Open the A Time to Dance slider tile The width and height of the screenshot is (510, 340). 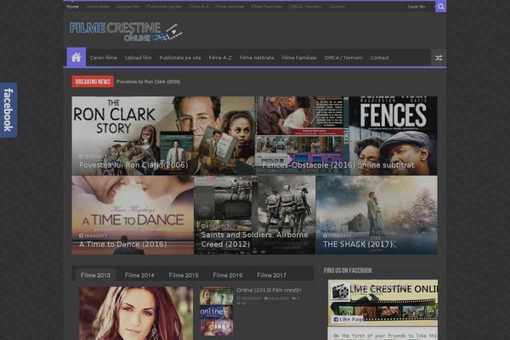pyautogui.click(x=133, y=215)
